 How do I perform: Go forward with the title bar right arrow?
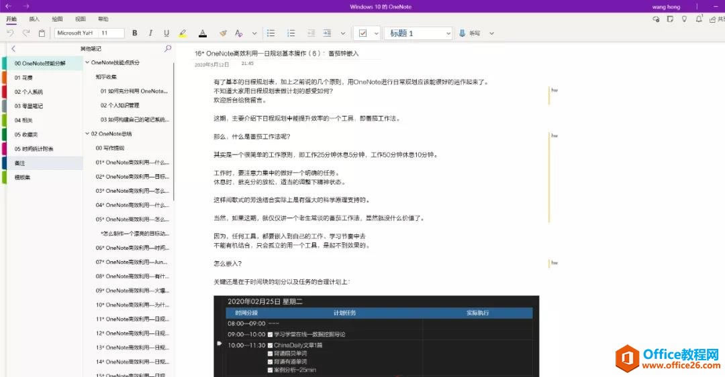click(26, 7)
